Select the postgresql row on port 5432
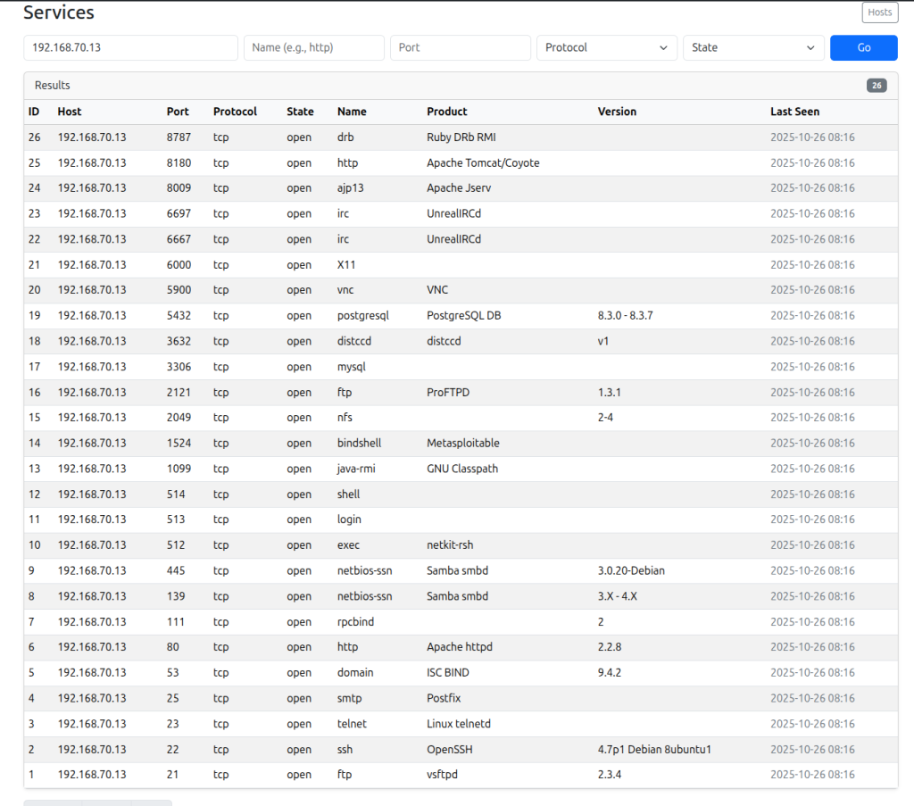The height and width of the screenshot is (806, 914). point(461,315)
